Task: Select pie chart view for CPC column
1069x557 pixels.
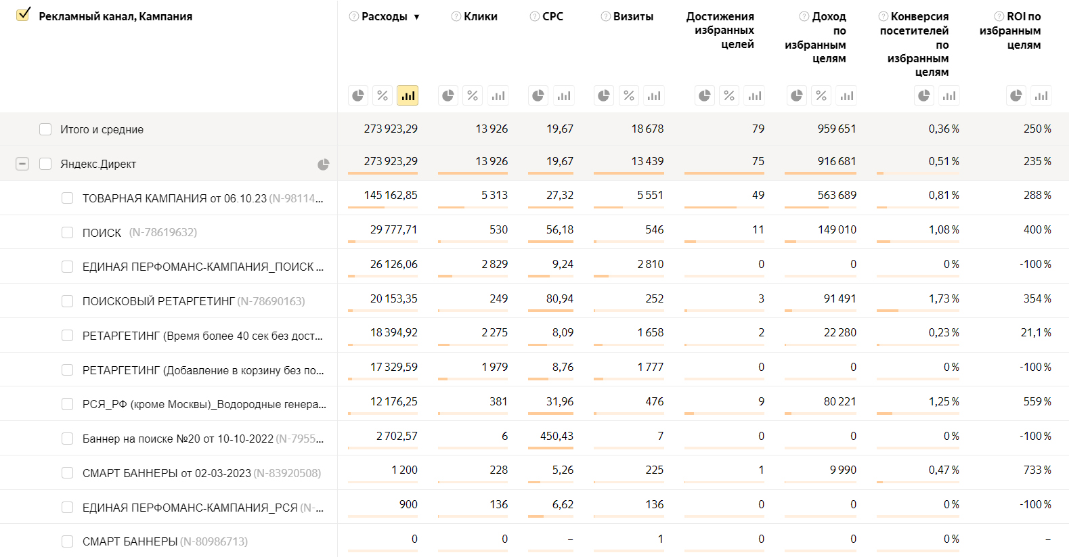Action: tap(538, 95)
